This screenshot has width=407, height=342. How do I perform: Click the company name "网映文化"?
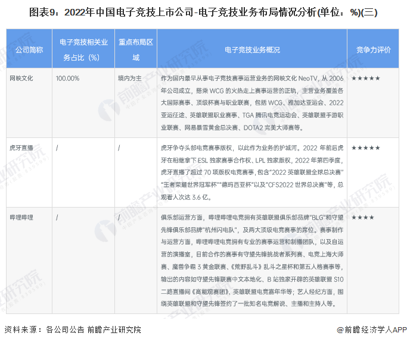(x=21, y=79)
